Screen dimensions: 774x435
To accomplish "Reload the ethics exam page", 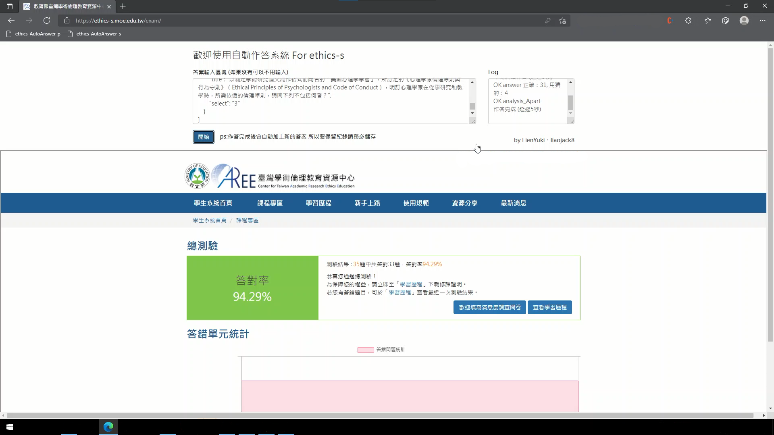I will 47,21.
